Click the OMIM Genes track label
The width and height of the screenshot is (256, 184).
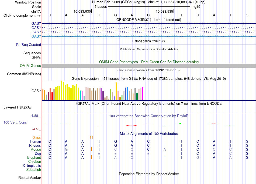pos(30,66)
